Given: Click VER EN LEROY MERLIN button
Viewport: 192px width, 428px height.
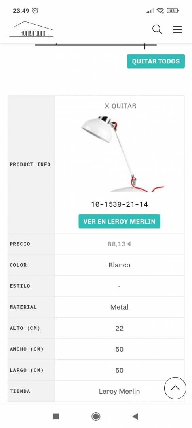Looking at the screenshot, I should point(120,222).
